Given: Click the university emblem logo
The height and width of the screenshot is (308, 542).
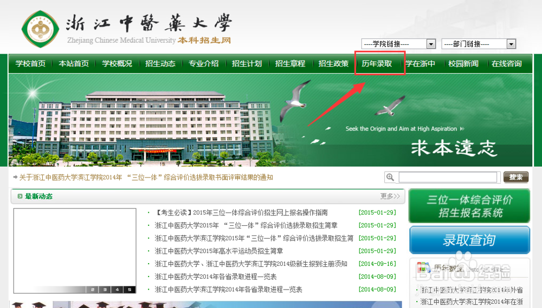Looking at the screenshot, I should click(40, 29).
